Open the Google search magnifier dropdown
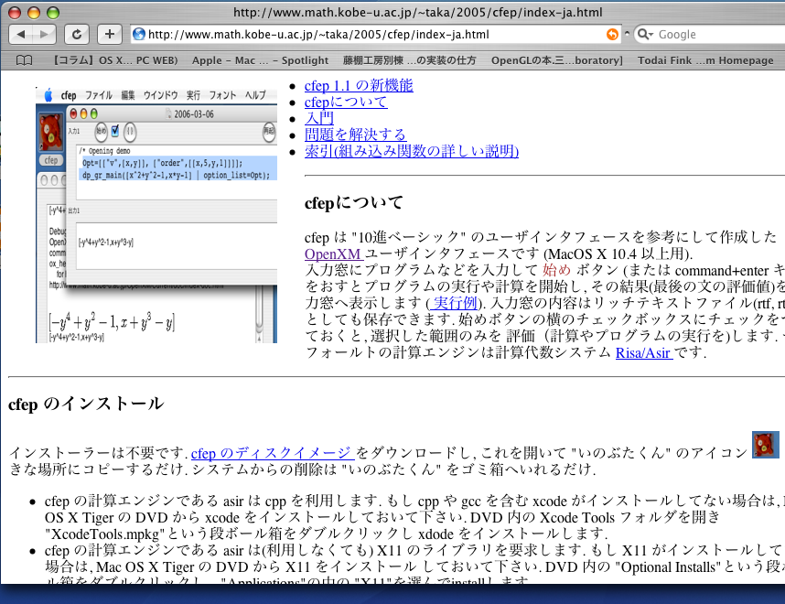Image resolution: width=785 pixels, height=604 pixels. [645, 34]
